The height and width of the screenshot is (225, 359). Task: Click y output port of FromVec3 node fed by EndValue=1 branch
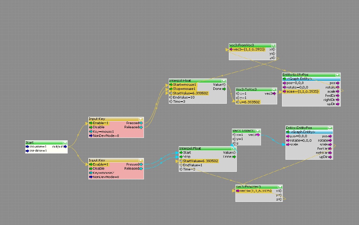280,195
